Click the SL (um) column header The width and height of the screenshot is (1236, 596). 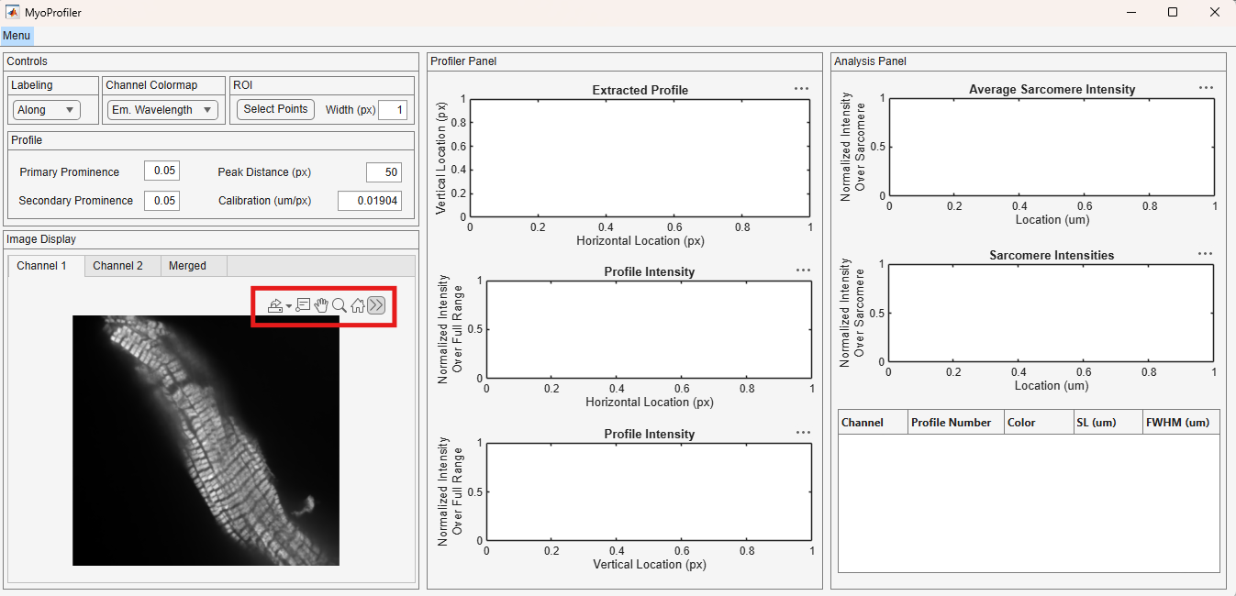click(1108, 422)
